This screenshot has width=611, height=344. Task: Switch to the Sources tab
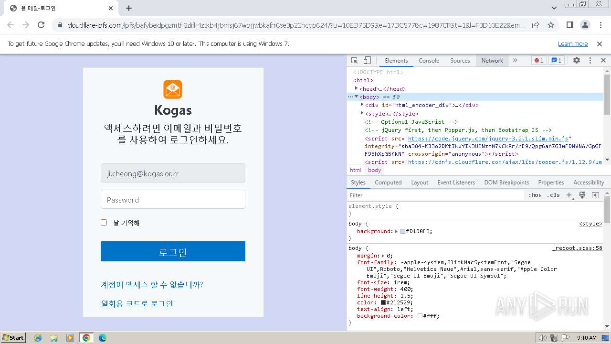point(460,61)
